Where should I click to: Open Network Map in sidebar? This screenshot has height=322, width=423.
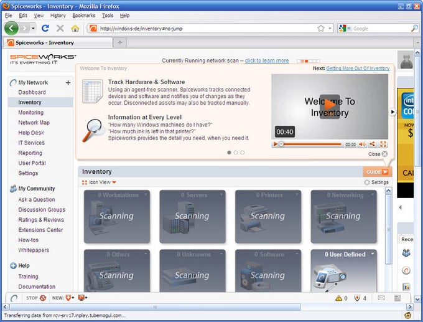34,123
